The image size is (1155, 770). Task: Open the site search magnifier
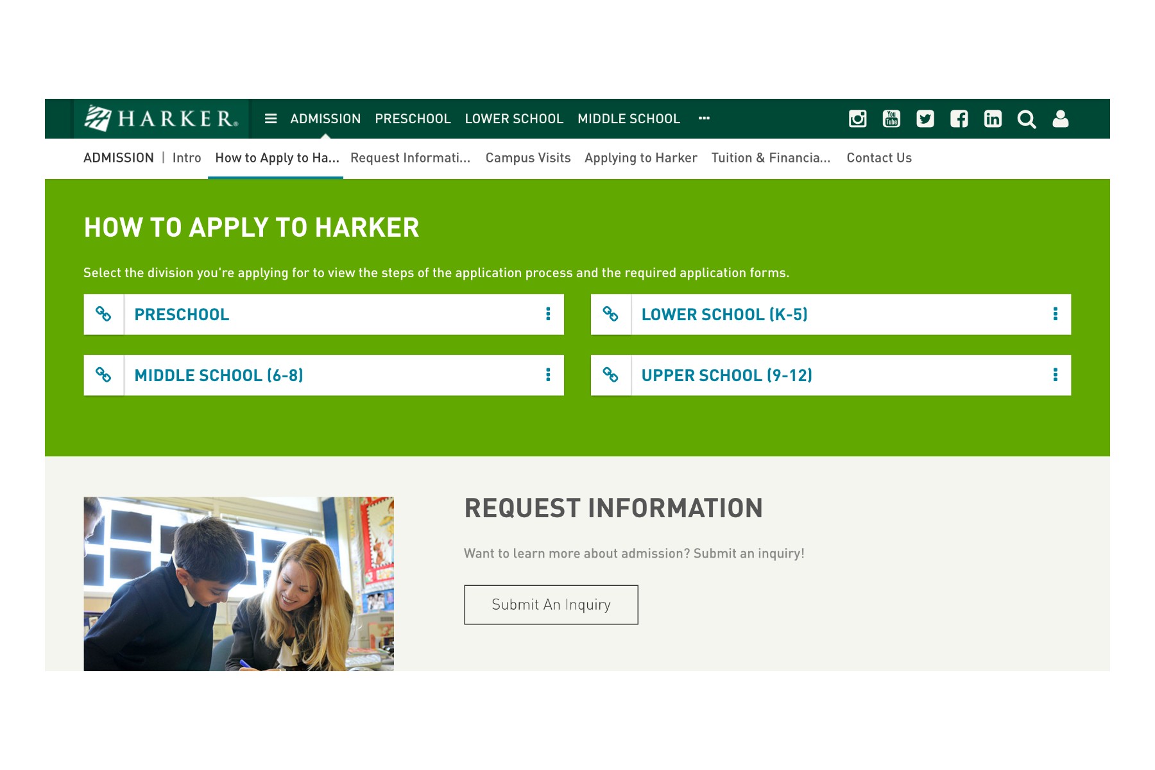1027,119
